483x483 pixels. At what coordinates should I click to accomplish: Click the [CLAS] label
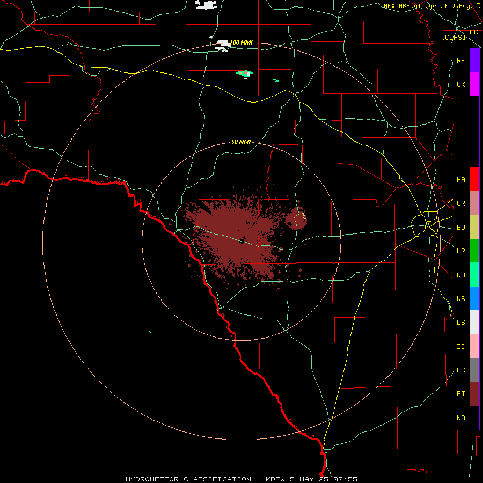pyautogui.click(x=453, y=37)
